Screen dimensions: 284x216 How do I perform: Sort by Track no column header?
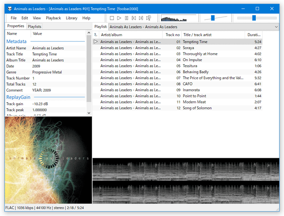(x=172, y=35)
